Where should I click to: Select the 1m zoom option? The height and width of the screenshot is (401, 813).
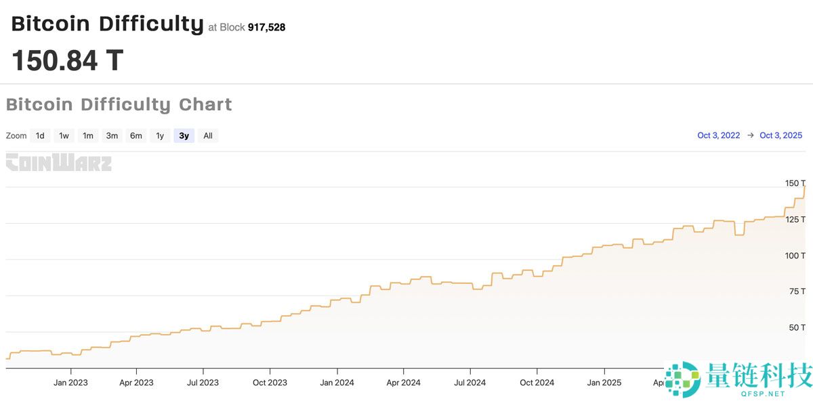click(88, 135)
